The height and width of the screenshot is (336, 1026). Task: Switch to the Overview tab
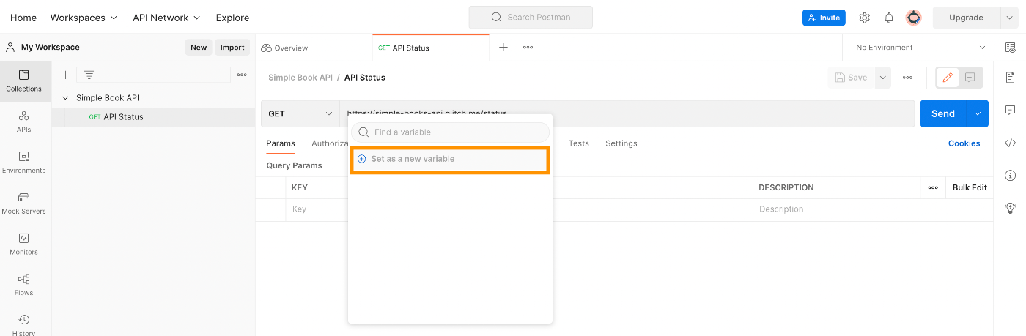point(284,48)
